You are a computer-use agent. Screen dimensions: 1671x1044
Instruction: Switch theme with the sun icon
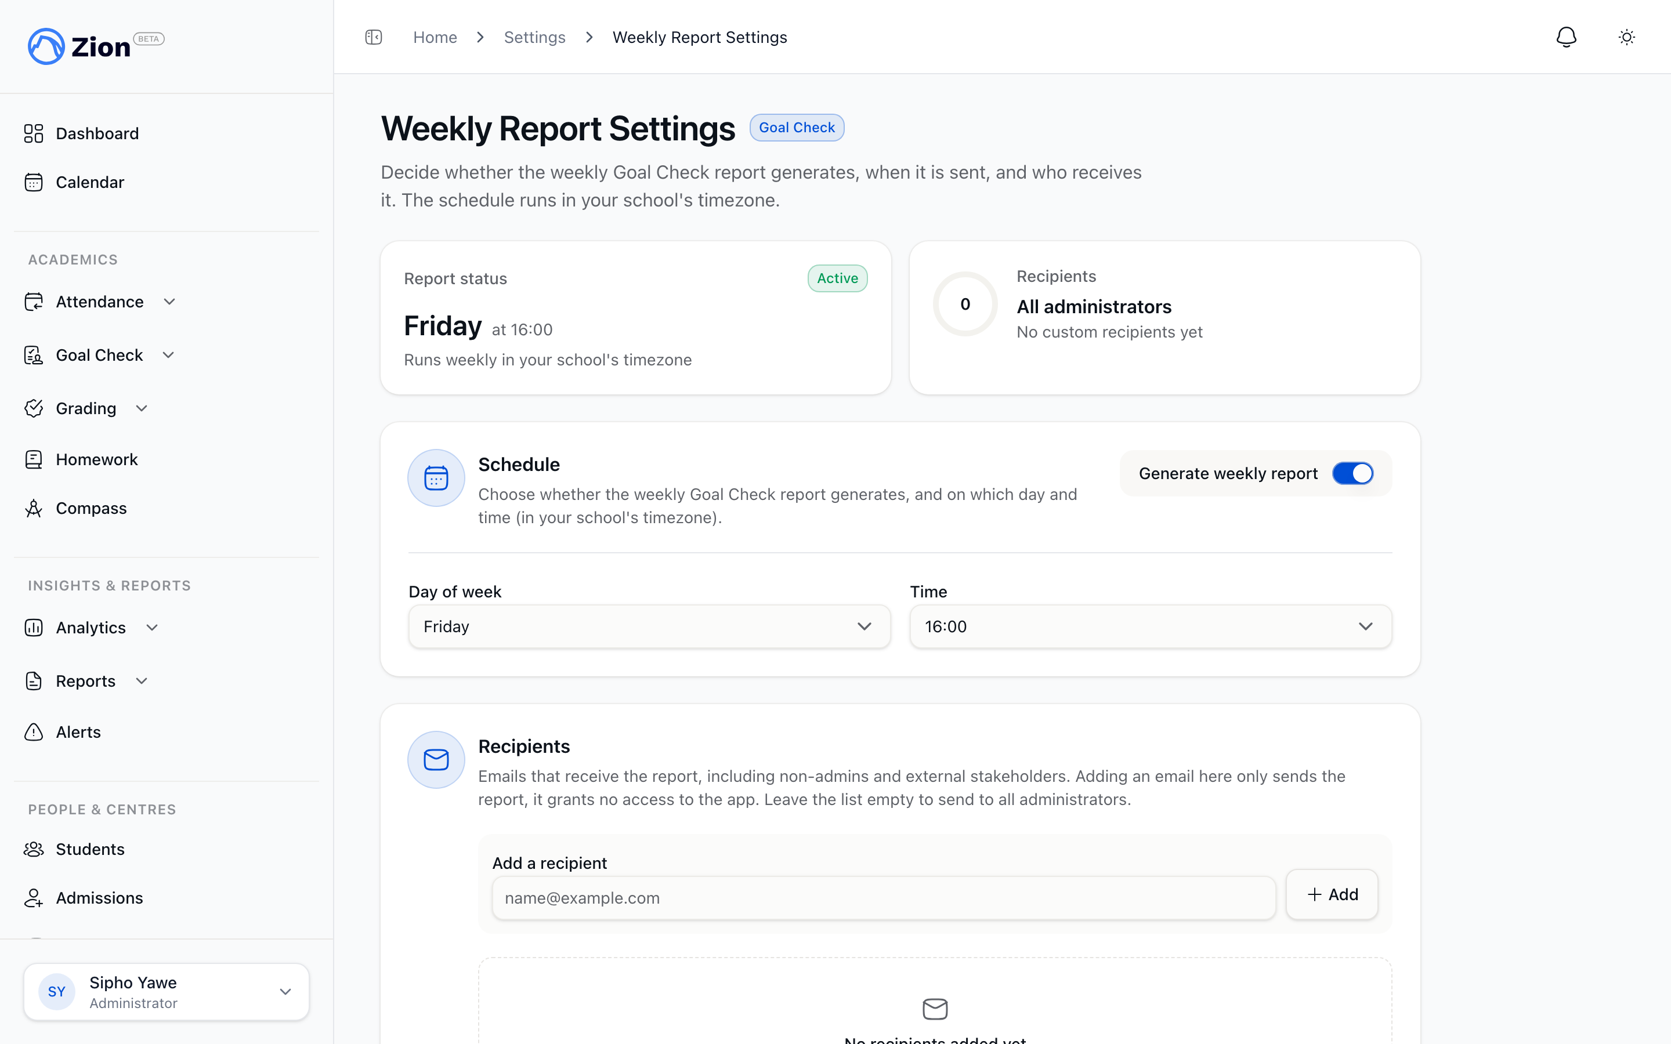pyautogui.click(x=1626, y=37)
